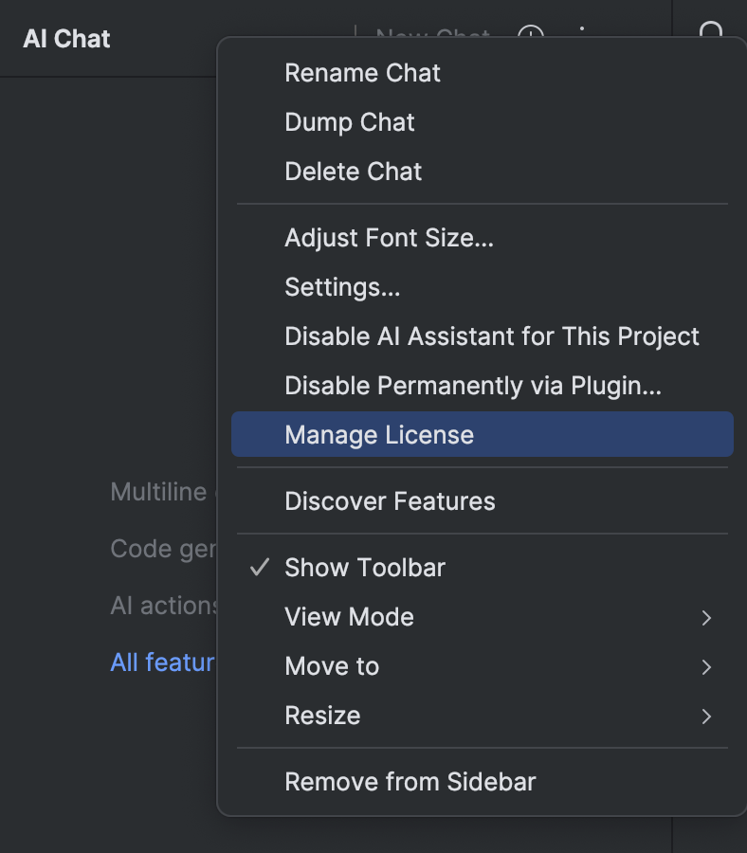Select Rename Chat
The width and height of the screenshot is (747, 853).
362,73
